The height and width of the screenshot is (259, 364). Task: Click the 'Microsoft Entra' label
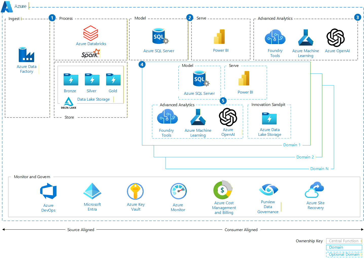(92, 207)
